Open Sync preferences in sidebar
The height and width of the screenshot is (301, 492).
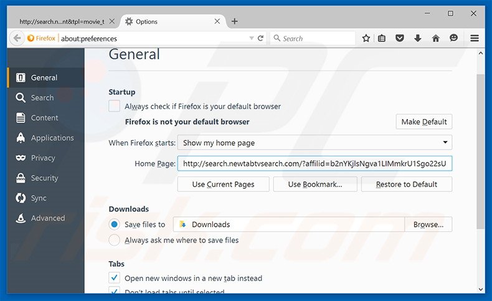coord(45,198)
